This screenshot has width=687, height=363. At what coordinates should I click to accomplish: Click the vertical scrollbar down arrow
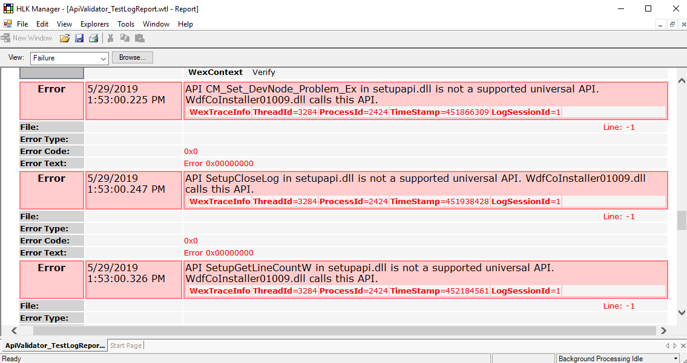(x=682, y=312)
